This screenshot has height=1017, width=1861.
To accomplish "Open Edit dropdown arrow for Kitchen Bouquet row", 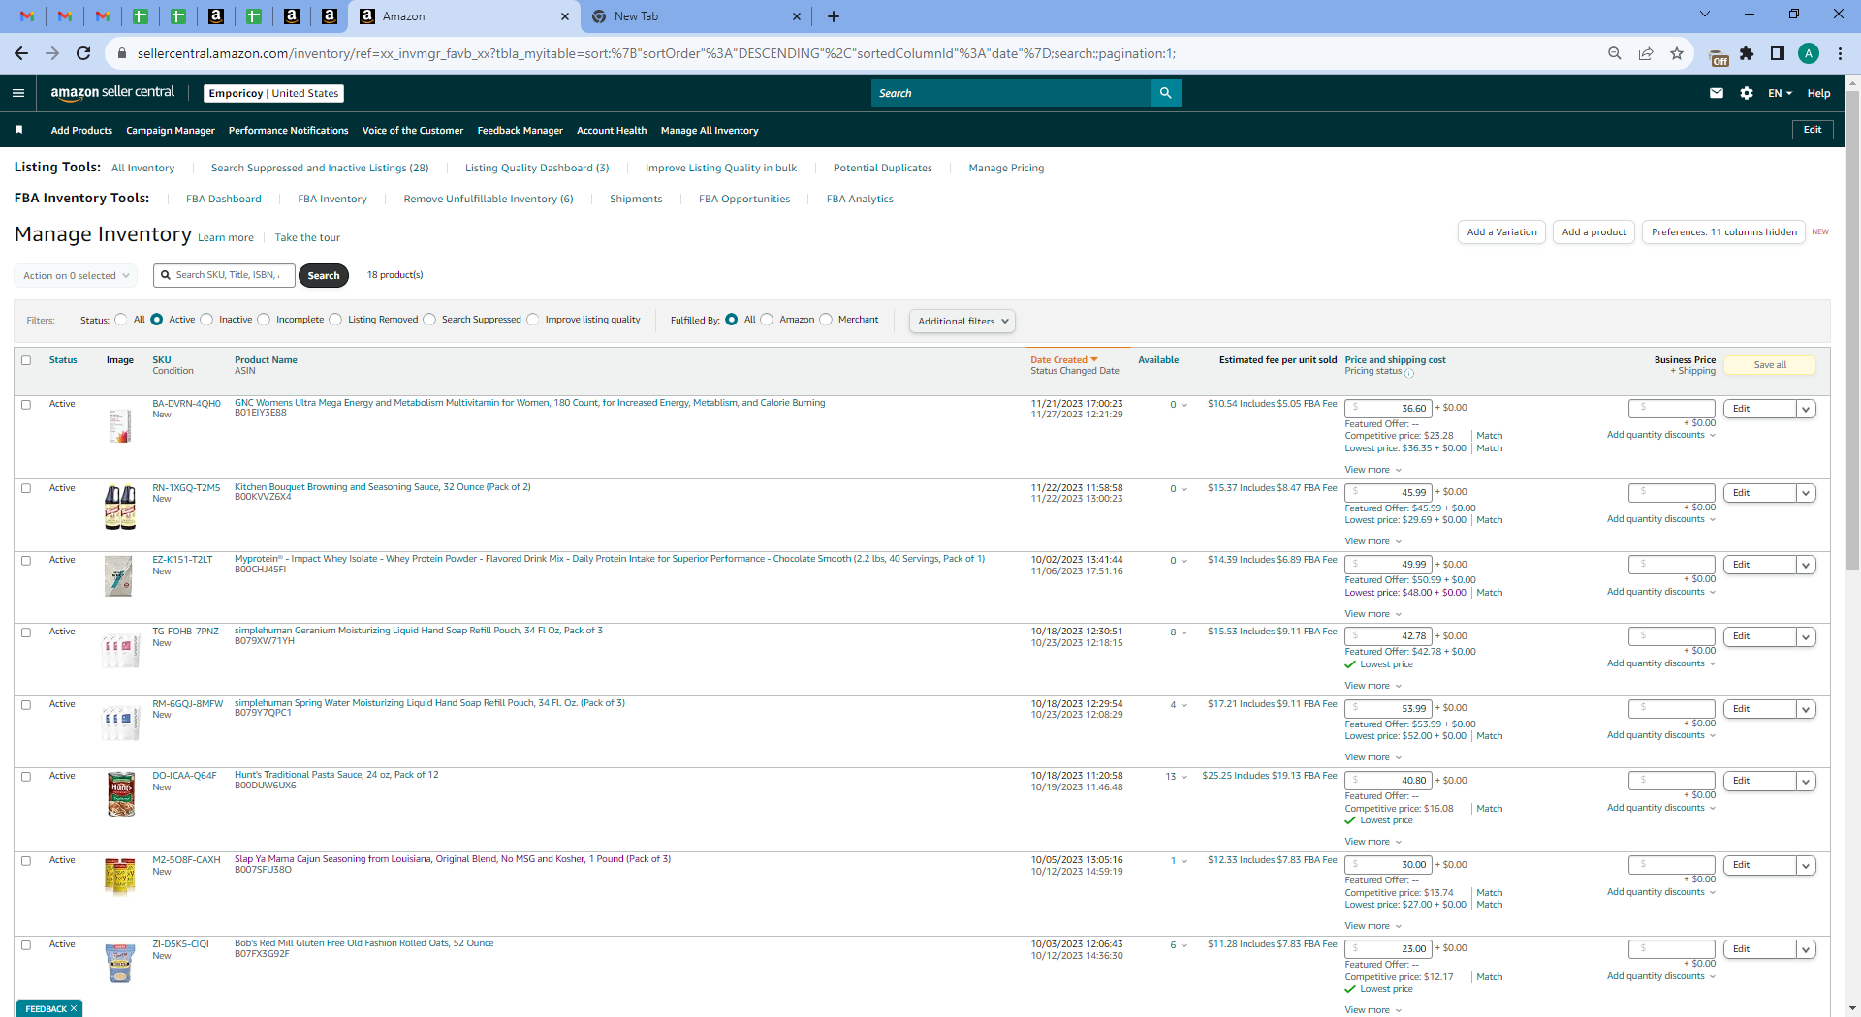I will (1806, 493).
